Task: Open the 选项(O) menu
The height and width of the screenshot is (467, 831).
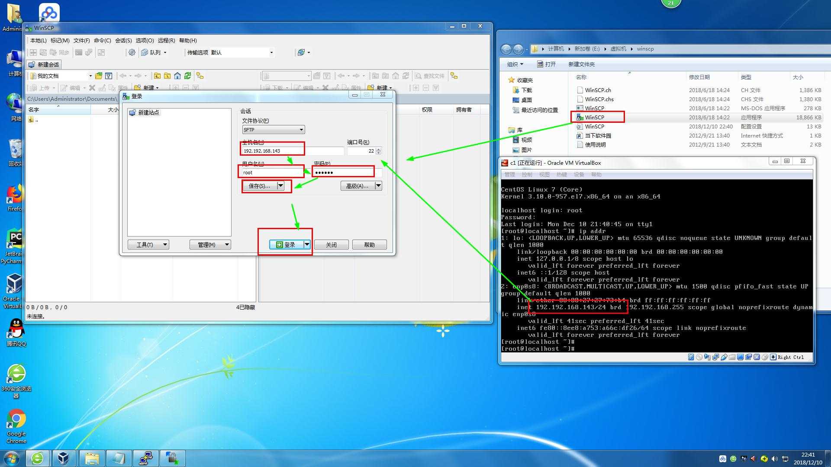Action: 145,40
